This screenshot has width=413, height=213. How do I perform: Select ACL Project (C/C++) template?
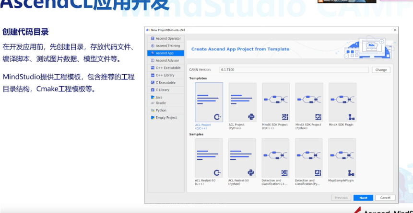click(x=209, y=102)
